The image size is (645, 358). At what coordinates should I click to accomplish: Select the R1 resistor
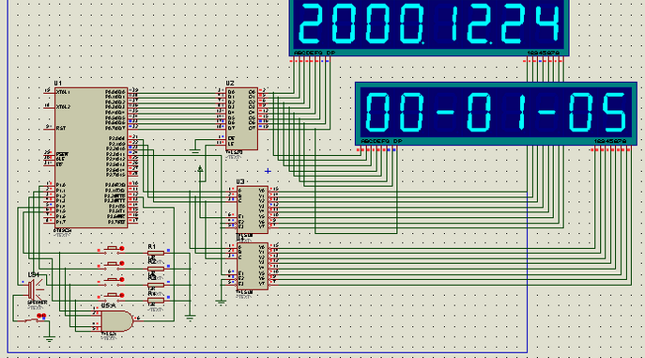pos(156,253)
